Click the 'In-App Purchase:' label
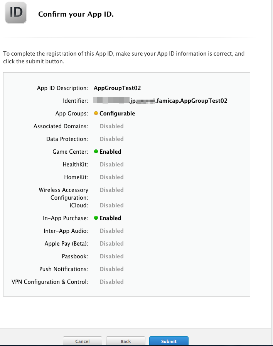This screenshot has width=273, height=346. (x=66, y=218)
